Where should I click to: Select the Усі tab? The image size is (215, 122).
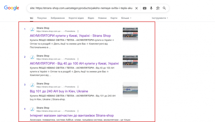pyautogui.click(x=32, y=18)
